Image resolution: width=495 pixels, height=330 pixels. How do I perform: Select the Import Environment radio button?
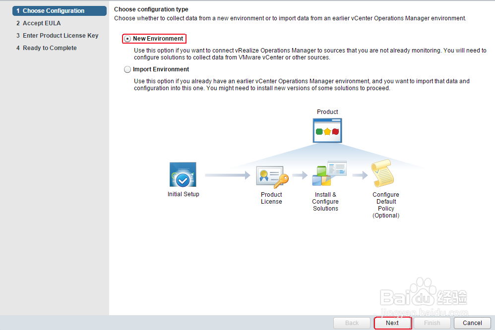pyautogui.click(x=127, y=69)
